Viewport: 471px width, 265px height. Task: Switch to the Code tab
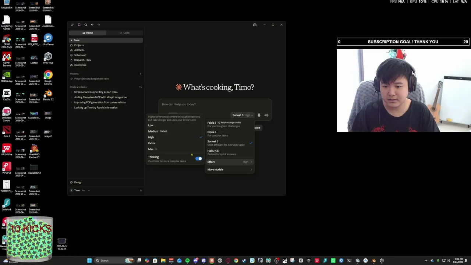click(x=124, y=33)
